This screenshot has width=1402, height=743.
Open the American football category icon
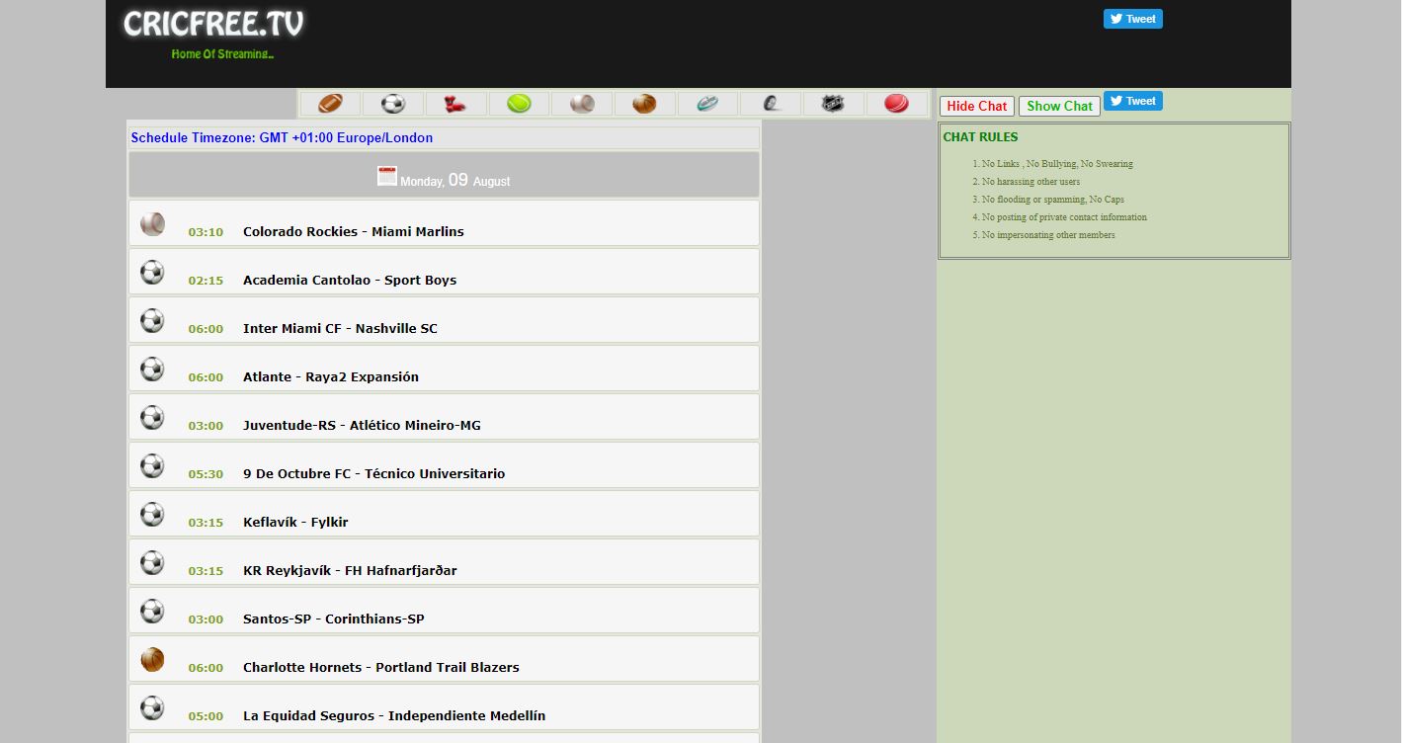[330, 104]
